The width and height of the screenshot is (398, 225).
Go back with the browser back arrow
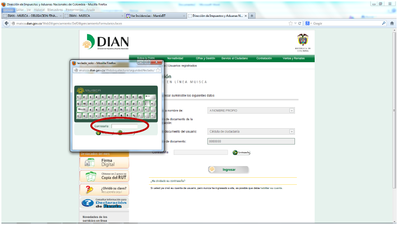tap(7, 23)
